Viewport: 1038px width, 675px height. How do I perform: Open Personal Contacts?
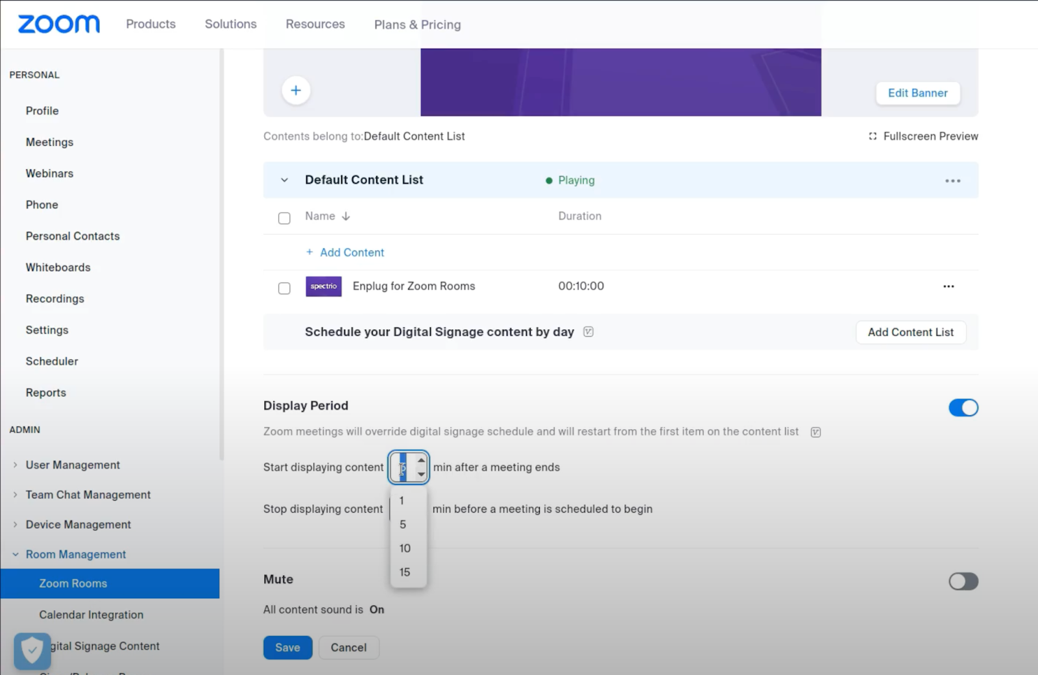pyautogui.click(x=73, y=236)
